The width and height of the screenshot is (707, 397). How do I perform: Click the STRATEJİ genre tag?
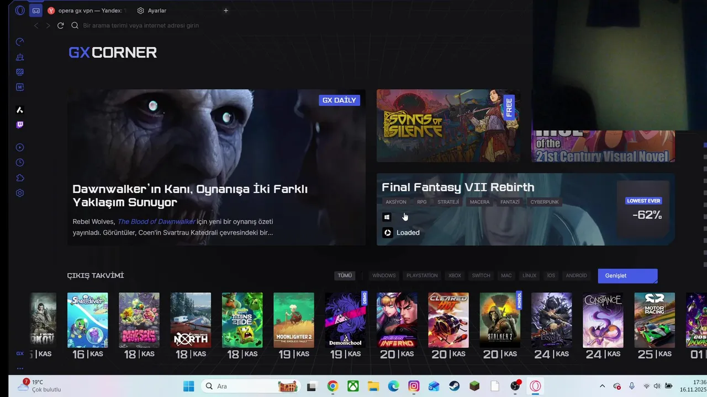coord(448,202)
